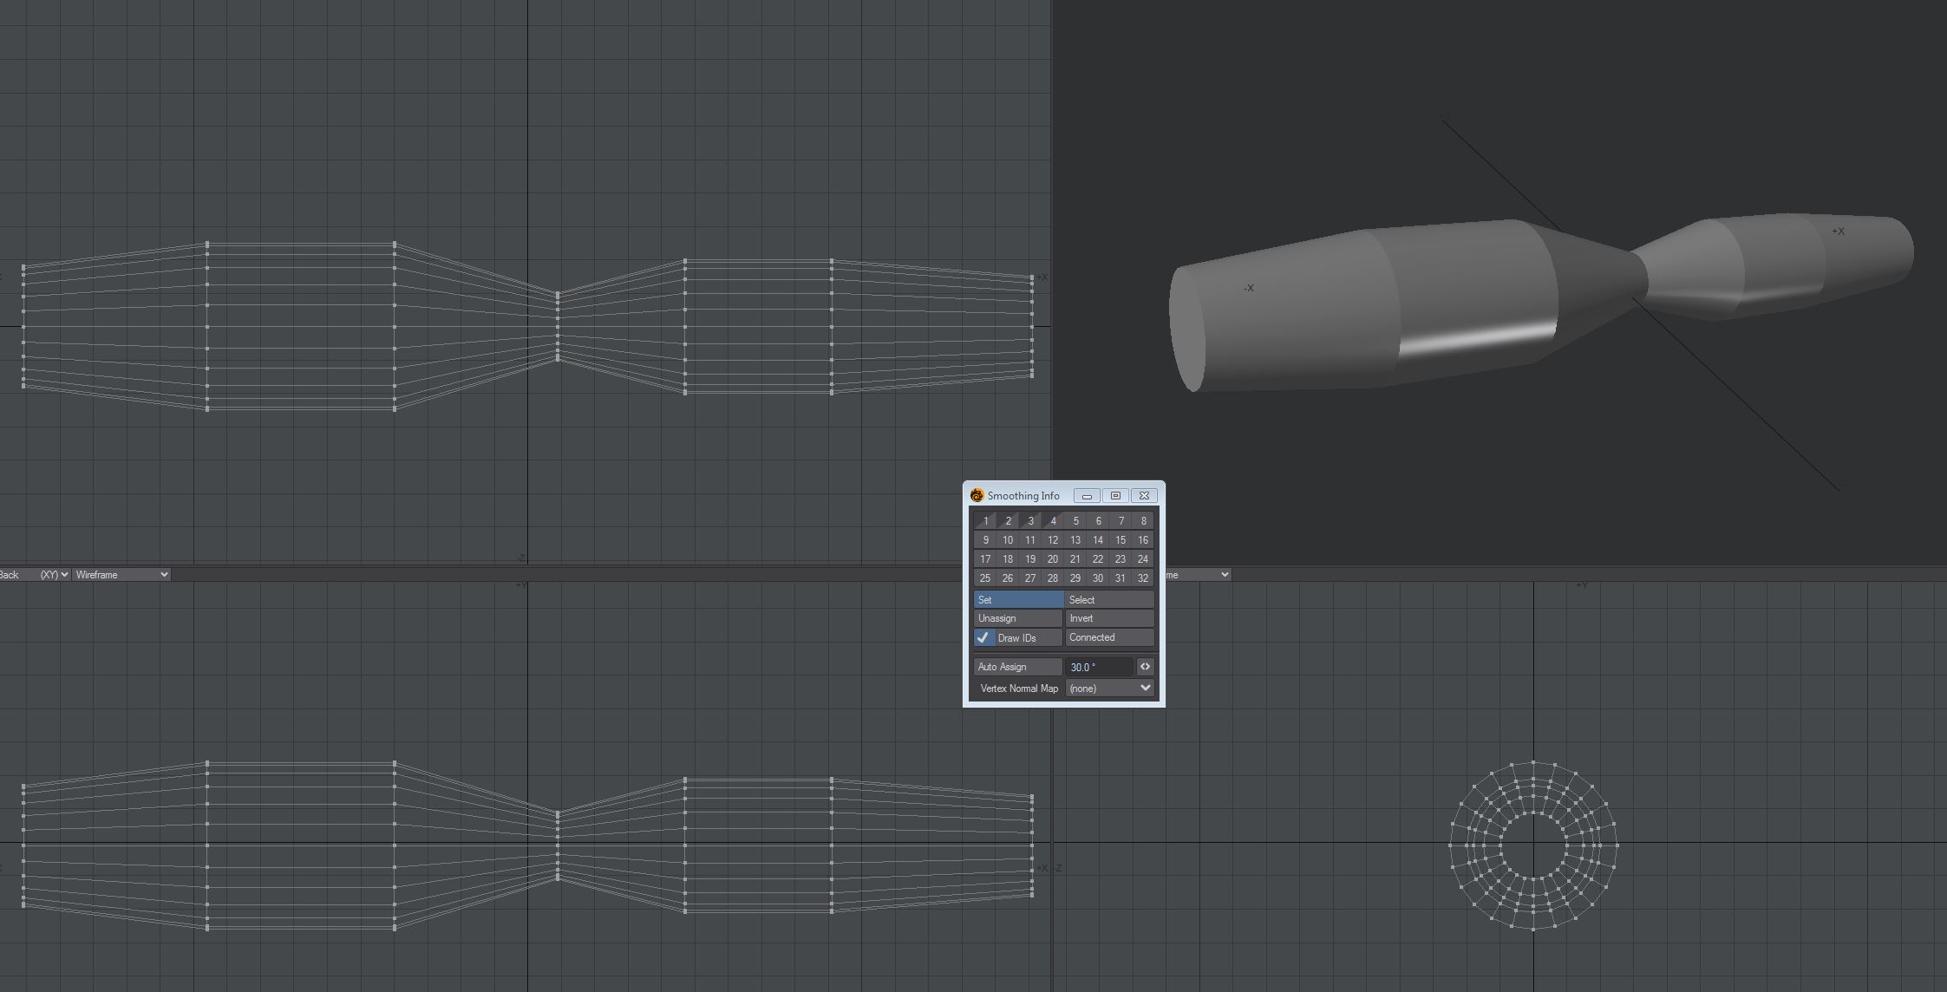Viewport: 1947px width, 992px height.
Task: Click smoothing group number 1
Action: [x=985, y=521]
